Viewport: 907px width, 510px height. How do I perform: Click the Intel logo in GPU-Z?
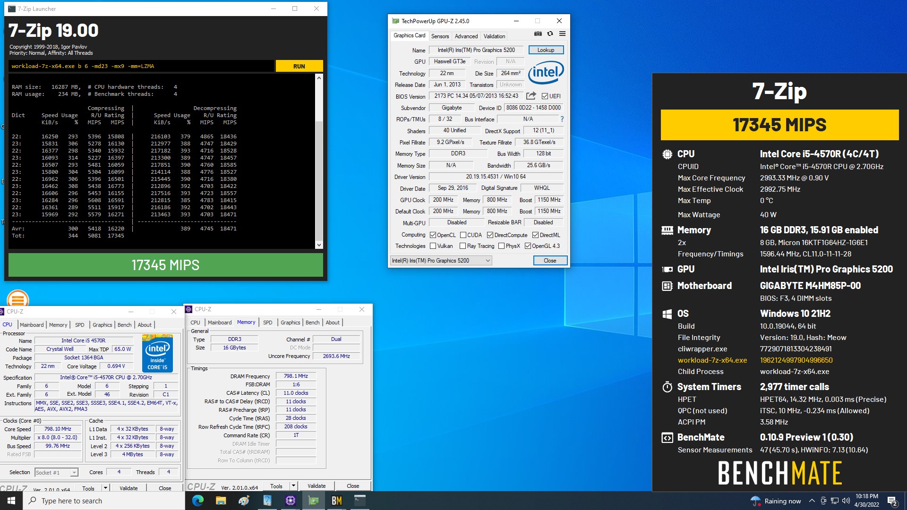tap(546, 72)
